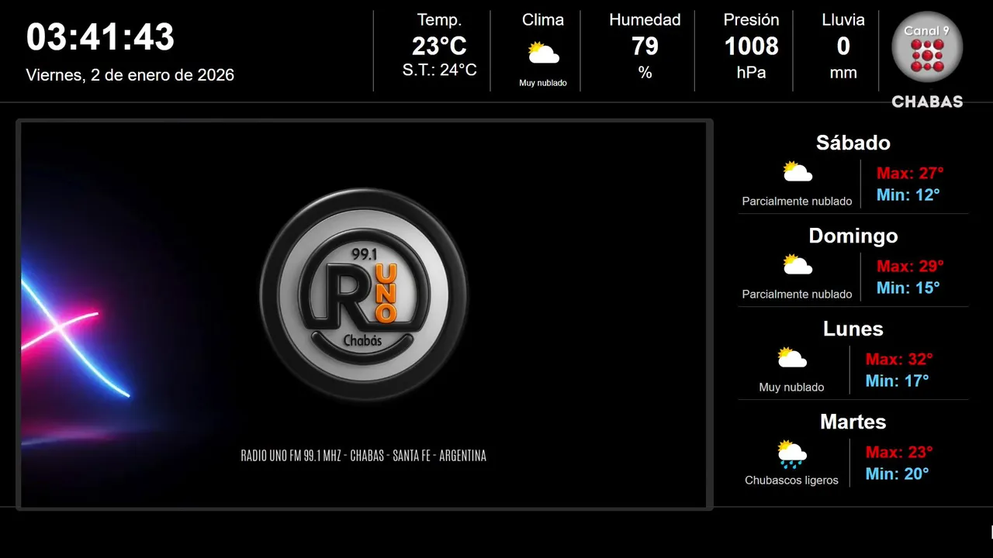This screenshot has height=558, width=993.
Task: Click the Lluvia header label
Action: (843, 20)
